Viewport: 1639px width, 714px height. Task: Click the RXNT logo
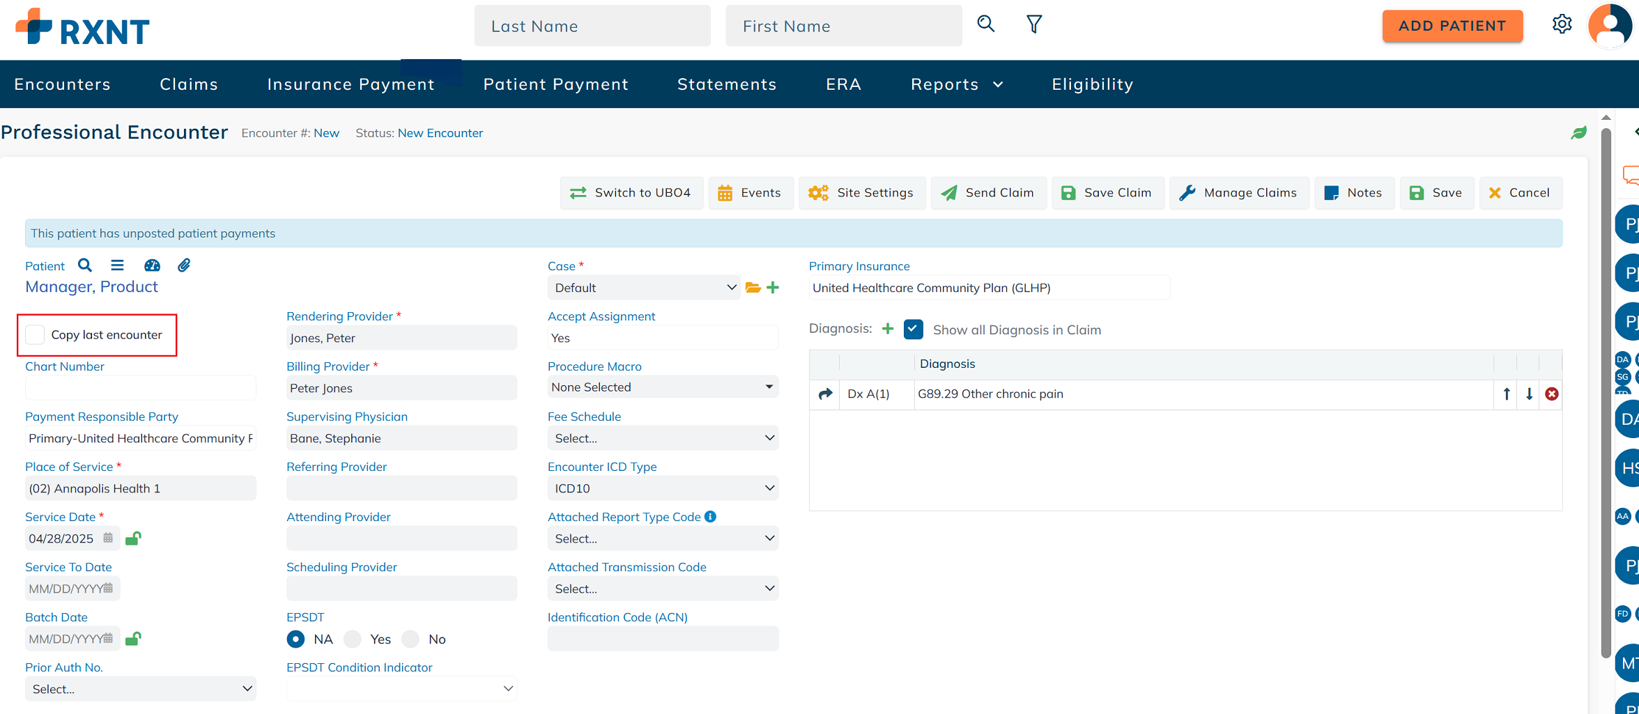coord(82,27)
